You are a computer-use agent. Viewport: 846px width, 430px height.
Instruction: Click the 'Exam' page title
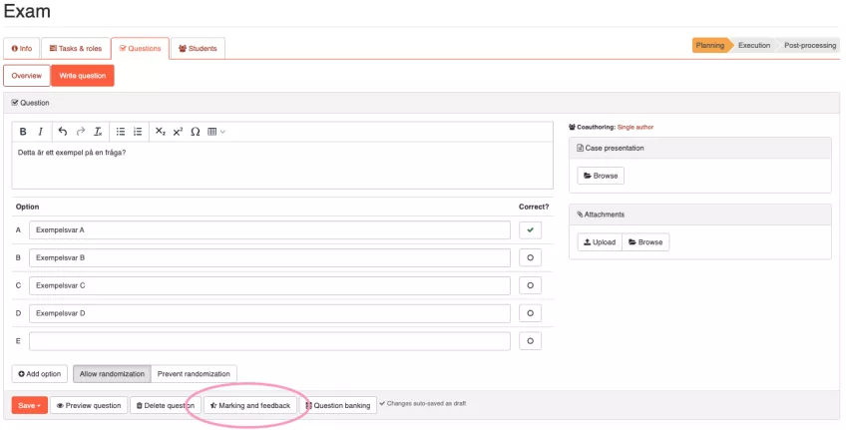[x=27, y=11]
